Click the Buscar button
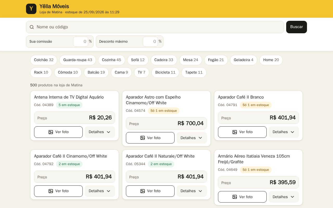 click(x=297, y=27)
